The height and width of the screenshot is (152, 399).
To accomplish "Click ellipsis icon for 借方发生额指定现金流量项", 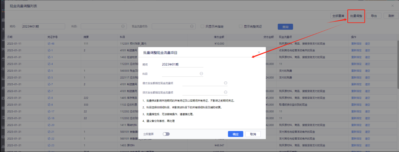I will pyautogui.click(x=225, y=83).
